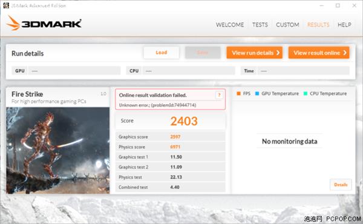The image size is (363, 224).
Task: Click the arrow on View result online
Action: click(x=345, y=53)
